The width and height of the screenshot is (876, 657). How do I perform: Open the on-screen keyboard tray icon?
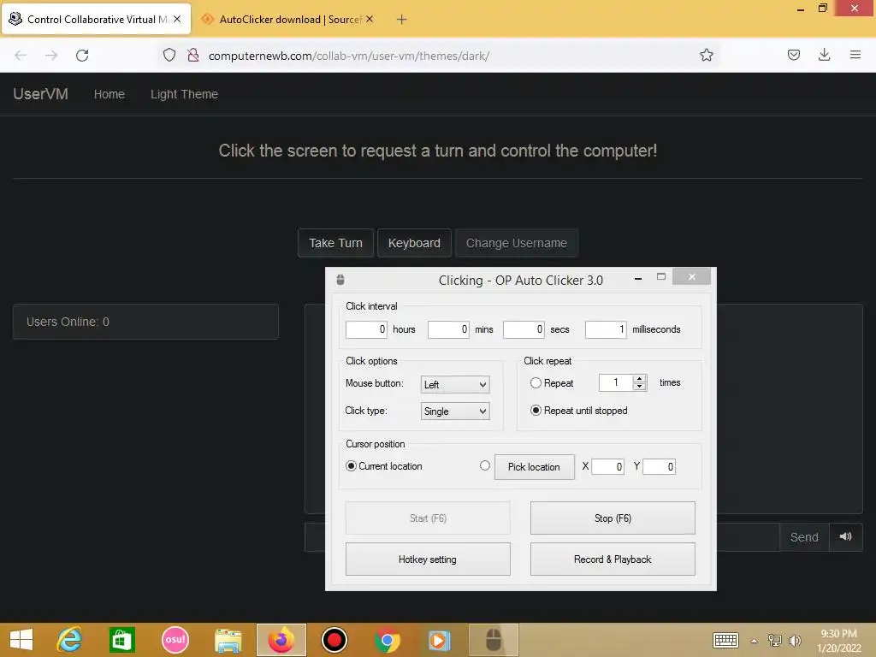click(725, 640)
